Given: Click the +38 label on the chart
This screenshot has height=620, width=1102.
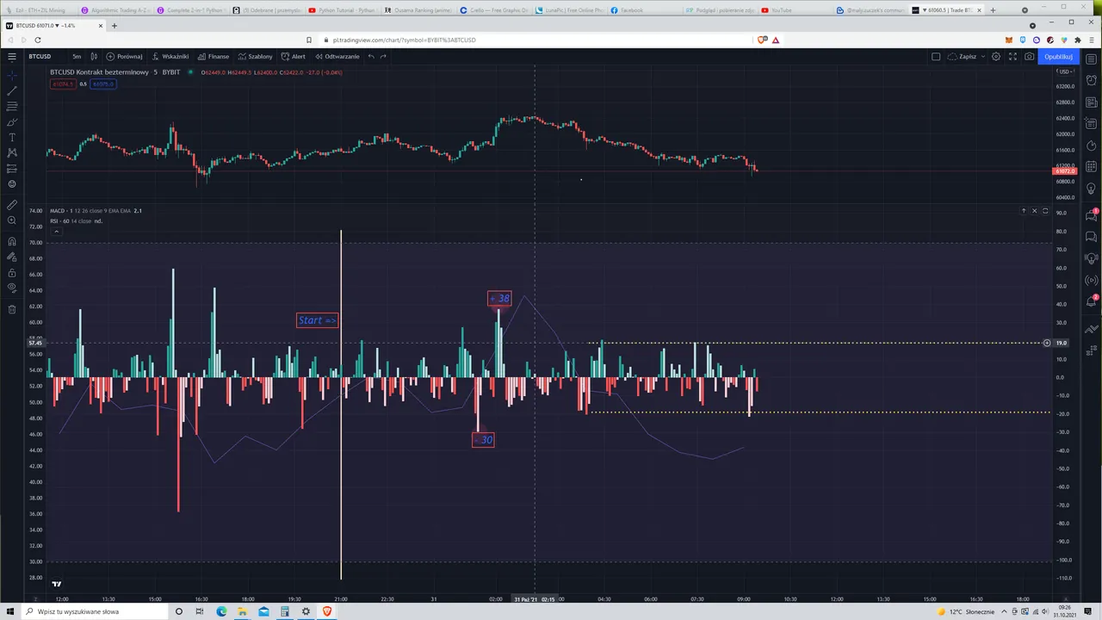Looking at the screenshot, I should [499, 299].
